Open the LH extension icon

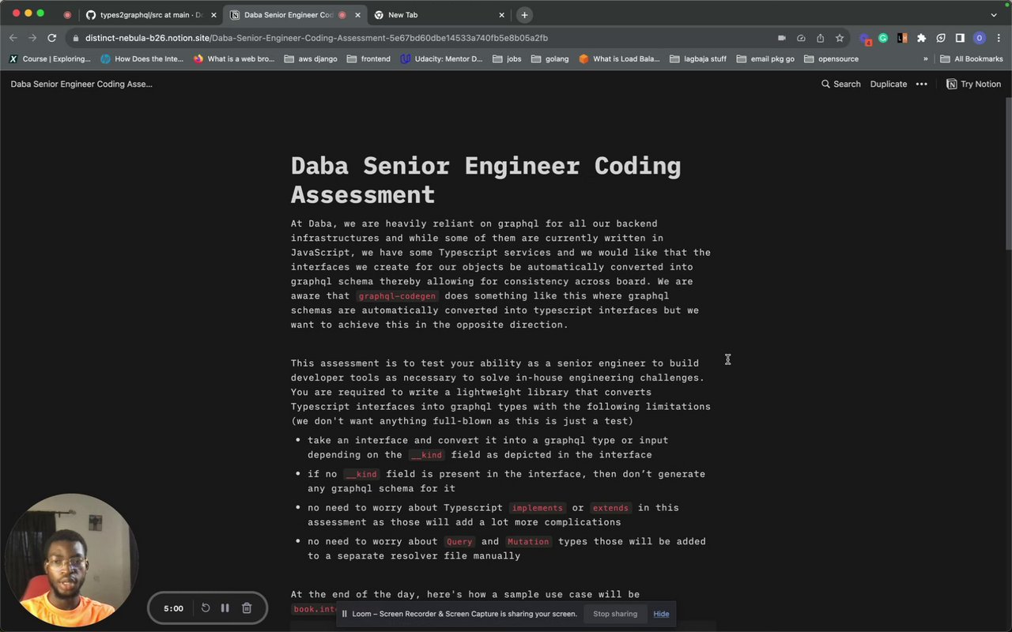tap(902, 38)
